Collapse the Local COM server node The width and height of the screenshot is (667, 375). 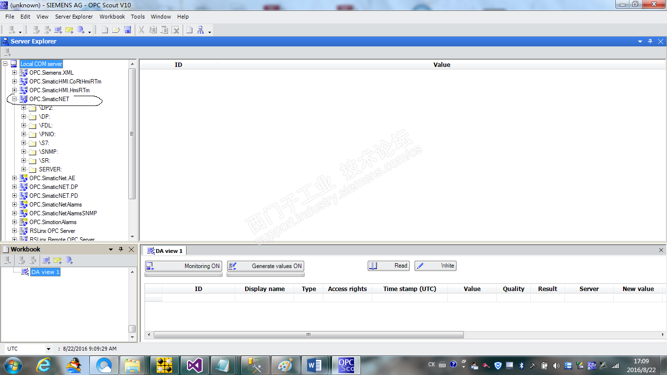click(5, 64)
